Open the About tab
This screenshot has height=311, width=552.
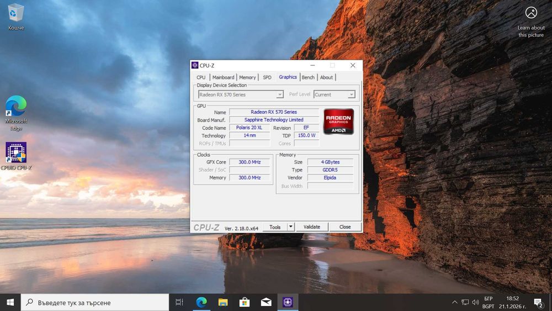click(326, 77)
